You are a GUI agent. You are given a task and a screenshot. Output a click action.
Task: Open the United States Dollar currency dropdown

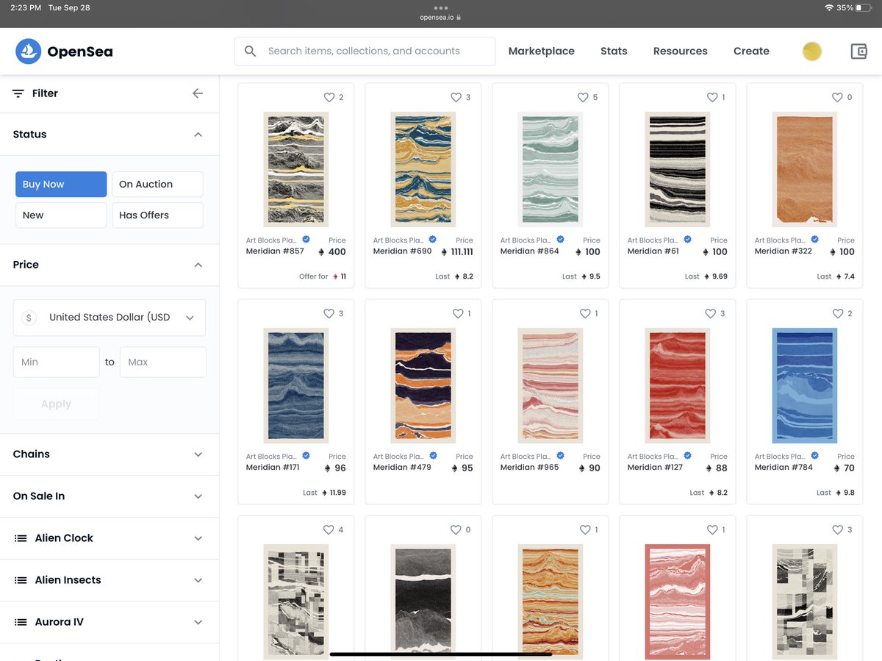[x=110, y=318]
